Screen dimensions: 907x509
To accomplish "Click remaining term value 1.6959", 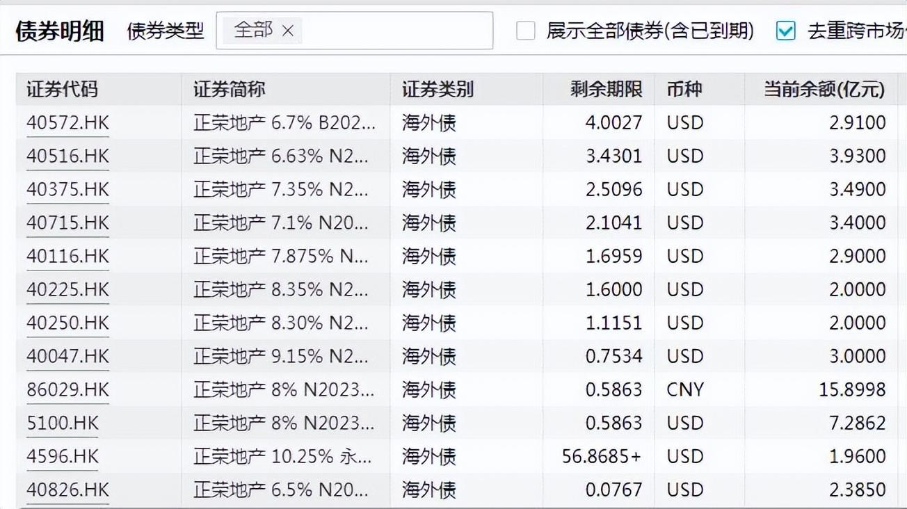I will pyautogui.click(x=614, y=257).
